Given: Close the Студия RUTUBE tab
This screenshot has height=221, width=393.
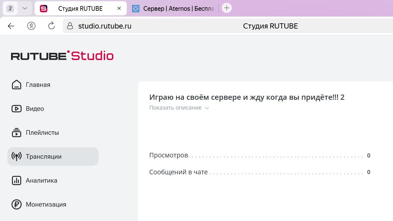Looking at the screenshot, I should pyautogui.click(x=119, y=9).
